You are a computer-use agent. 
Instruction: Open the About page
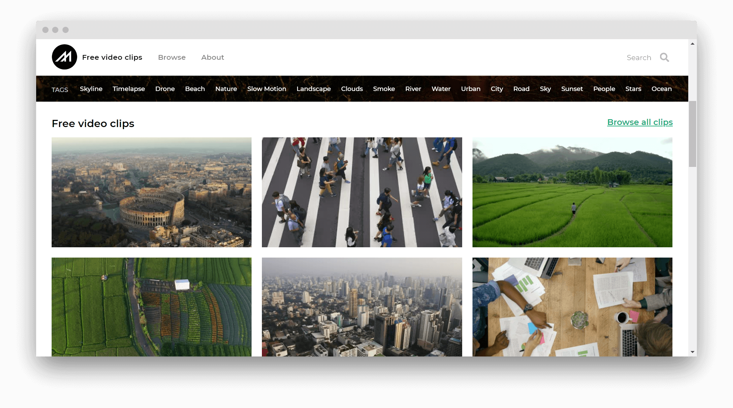tap(213, 57)
